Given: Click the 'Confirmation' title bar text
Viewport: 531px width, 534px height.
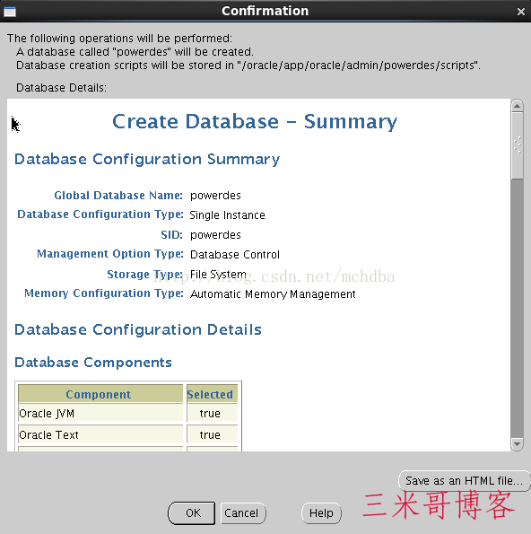Looking at the screenshot, I should point(265,11).
